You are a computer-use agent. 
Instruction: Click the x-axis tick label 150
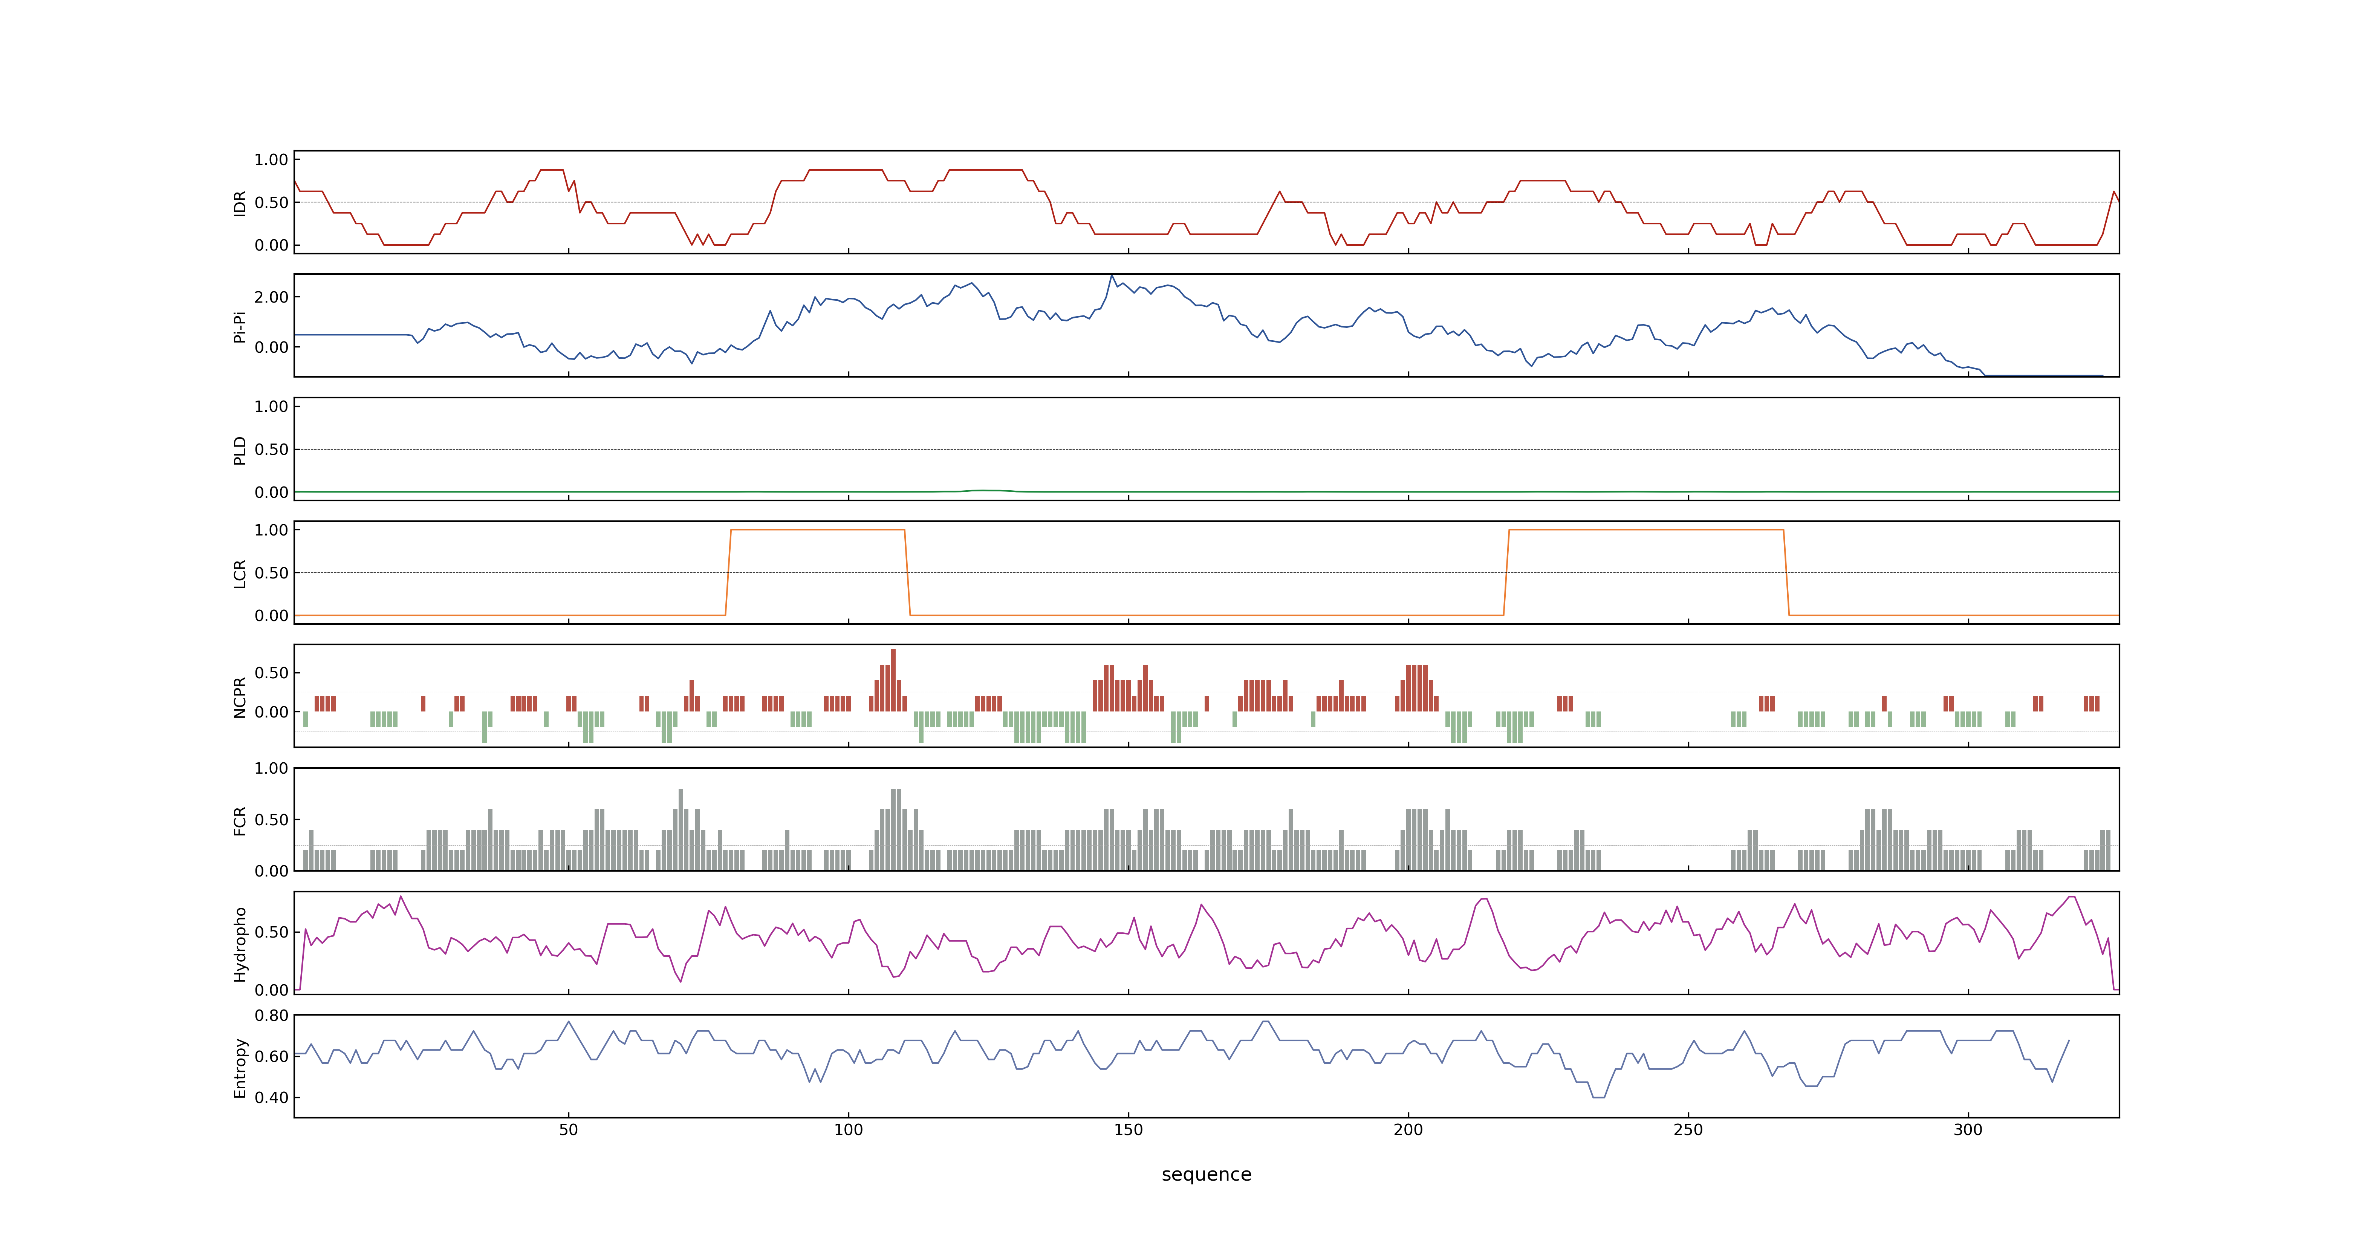tap(1128, 1130)
